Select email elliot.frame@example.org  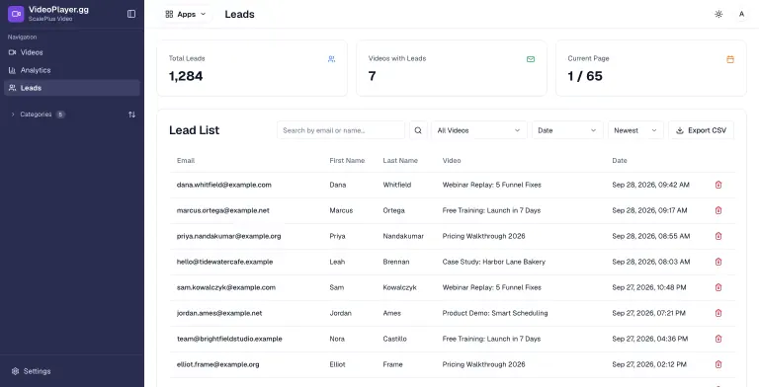point(217,364)
